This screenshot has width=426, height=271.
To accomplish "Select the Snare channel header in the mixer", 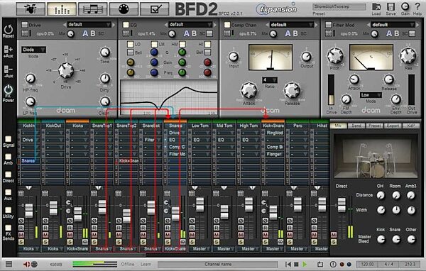I will (175, 126).
